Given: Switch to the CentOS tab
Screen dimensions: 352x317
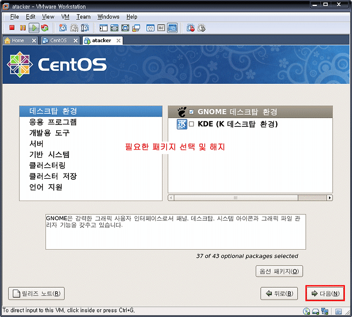Looking at the screenshot, I should tap(58, 41).
